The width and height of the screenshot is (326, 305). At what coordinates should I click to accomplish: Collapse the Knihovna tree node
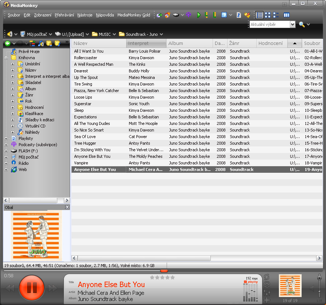[x=6, y=58]
